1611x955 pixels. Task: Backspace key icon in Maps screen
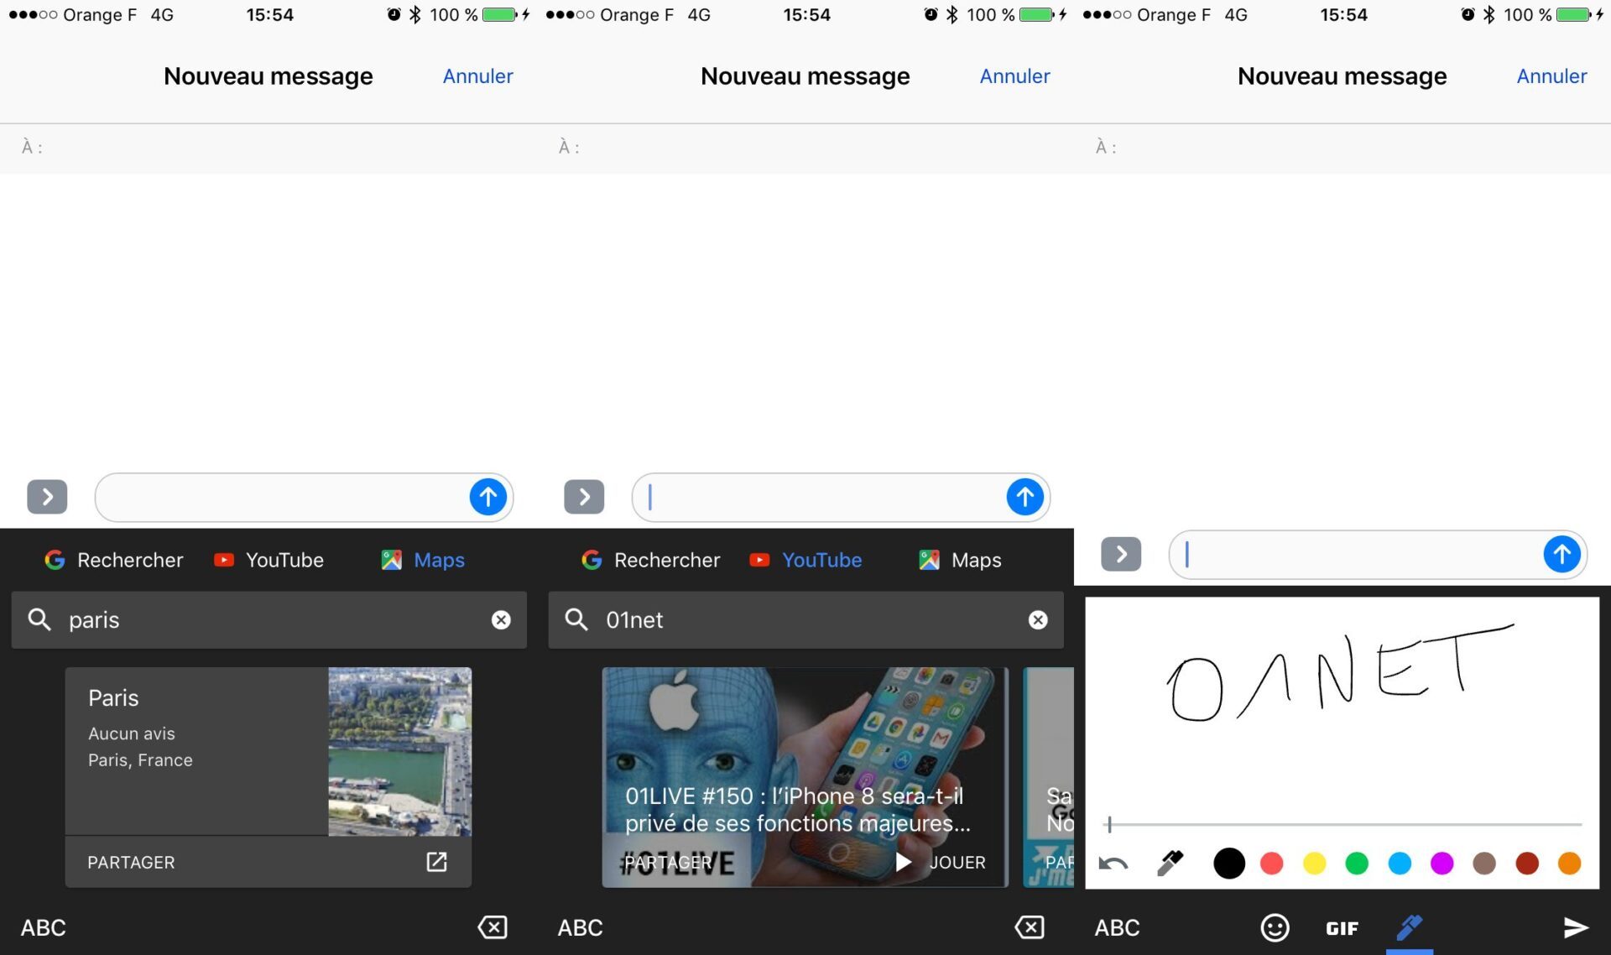click(493, 927)
